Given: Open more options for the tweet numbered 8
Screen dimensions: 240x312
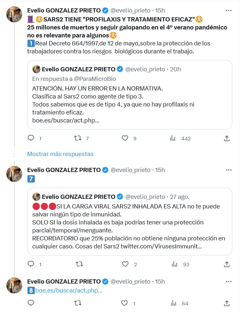Looking at the screenshot, I should tap(229, 281).
